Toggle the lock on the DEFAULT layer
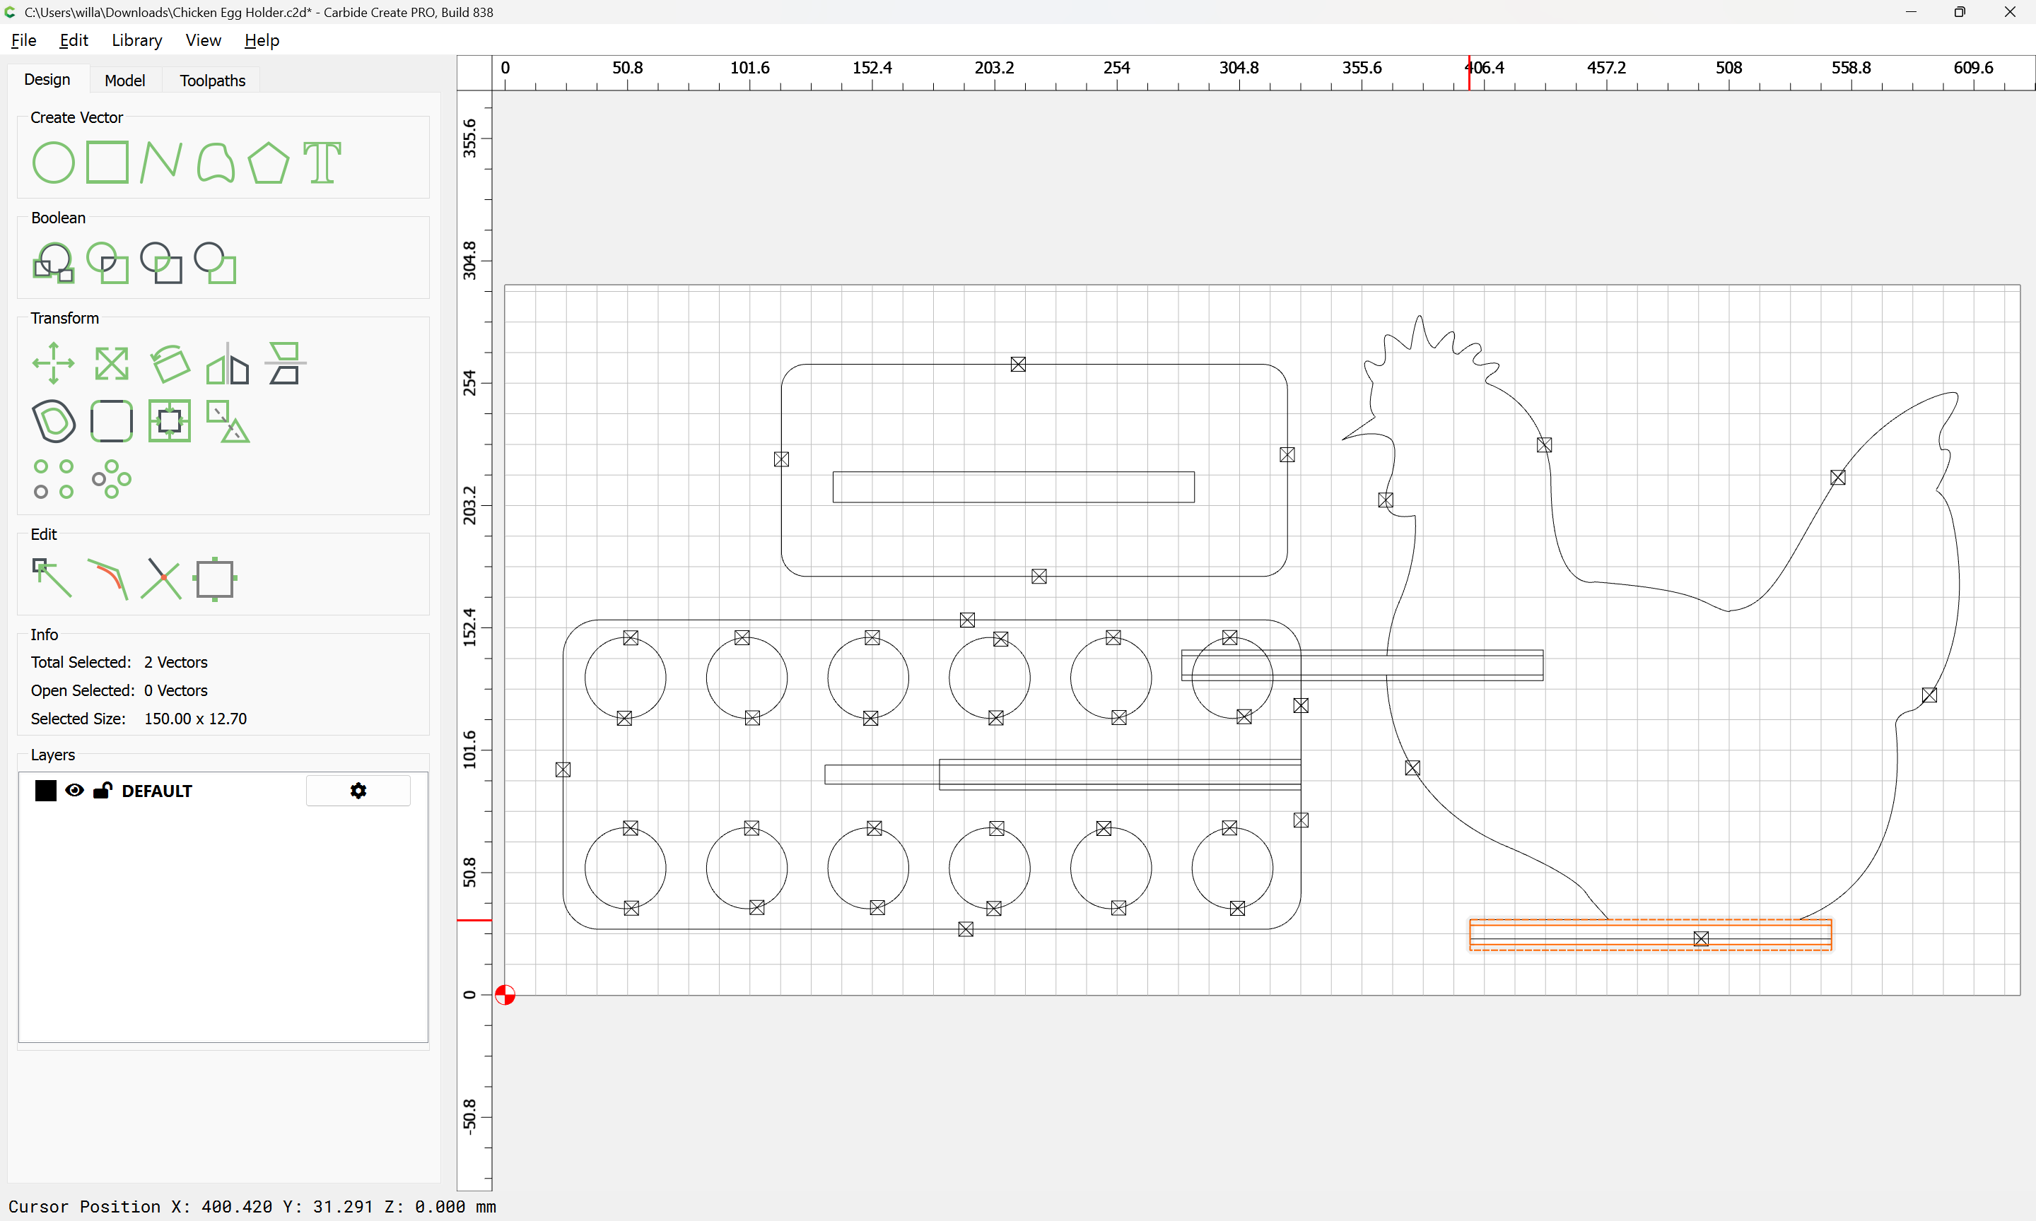 [102, 791]
